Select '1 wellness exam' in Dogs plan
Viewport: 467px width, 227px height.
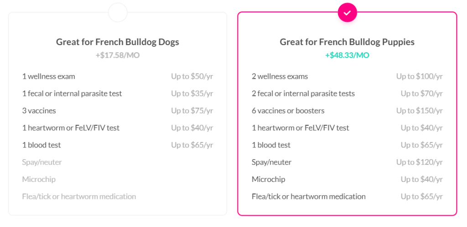tap(49, 76)
